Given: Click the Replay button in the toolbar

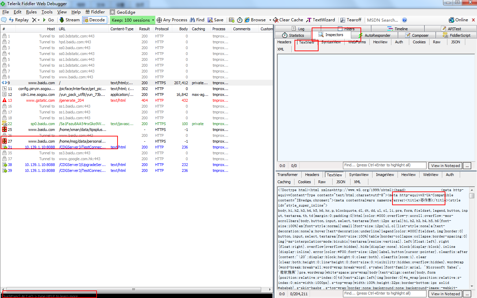Looking at the screenshot, I should click(19, 20).
